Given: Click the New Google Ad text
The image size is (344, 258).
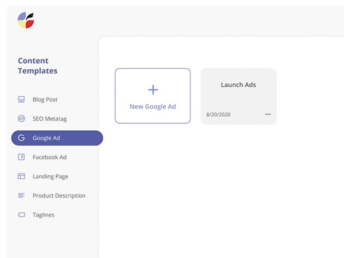Looking at the screenshot, I should 153,107.
